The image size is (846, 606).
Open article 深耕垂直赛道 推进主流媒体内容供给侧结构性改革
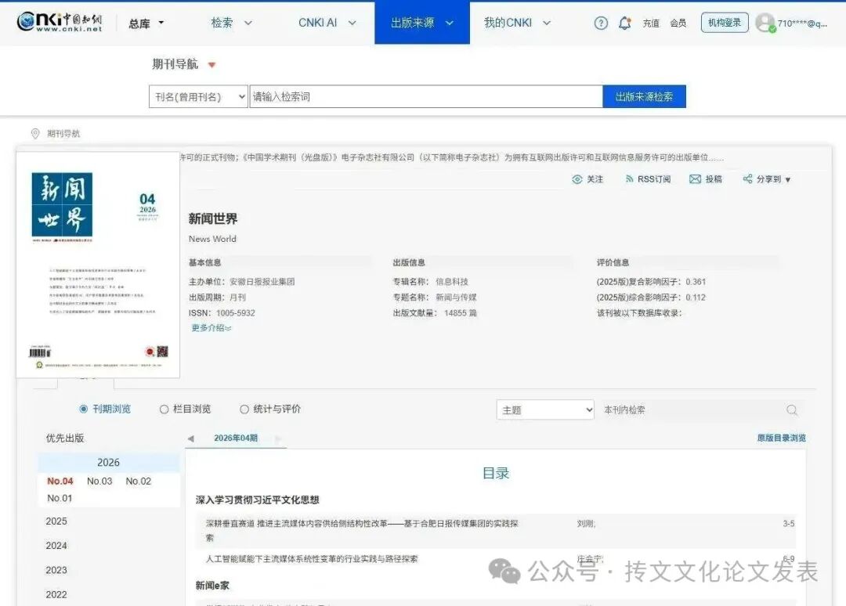click(361, 530)
